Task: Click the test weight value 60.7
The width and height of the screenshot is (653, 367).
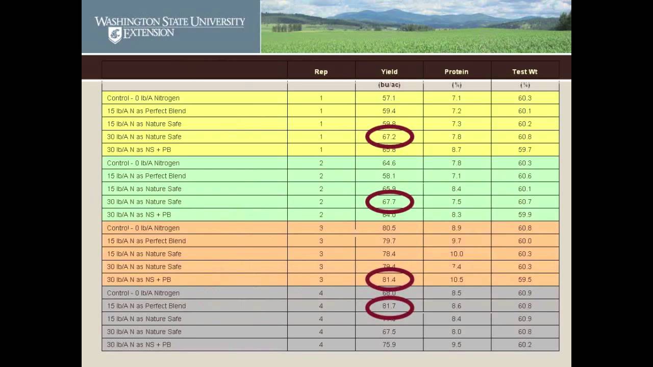Action: point(525,202)
